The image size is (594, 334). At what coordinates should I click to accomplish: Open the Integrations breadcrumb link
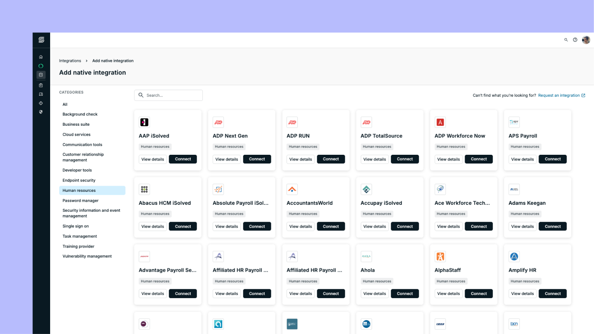click(x=70, y=60)
